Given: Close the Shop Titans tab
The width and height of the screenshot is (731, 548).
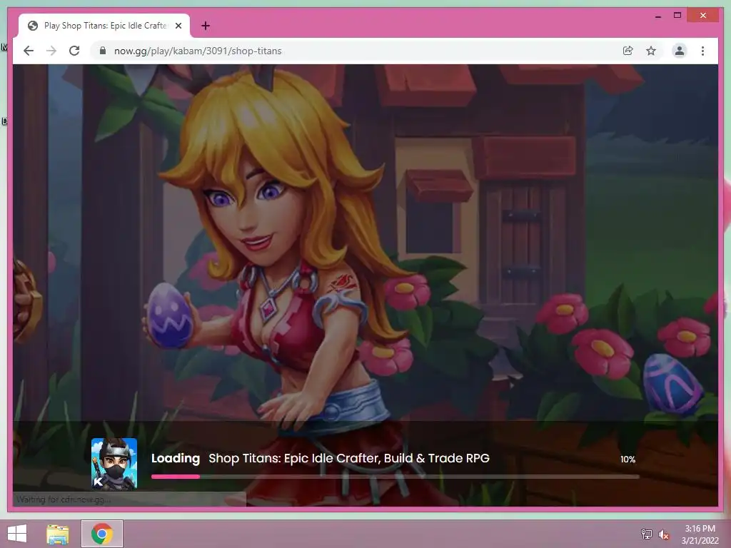Looking at the screenshot, I should point(178,26).
